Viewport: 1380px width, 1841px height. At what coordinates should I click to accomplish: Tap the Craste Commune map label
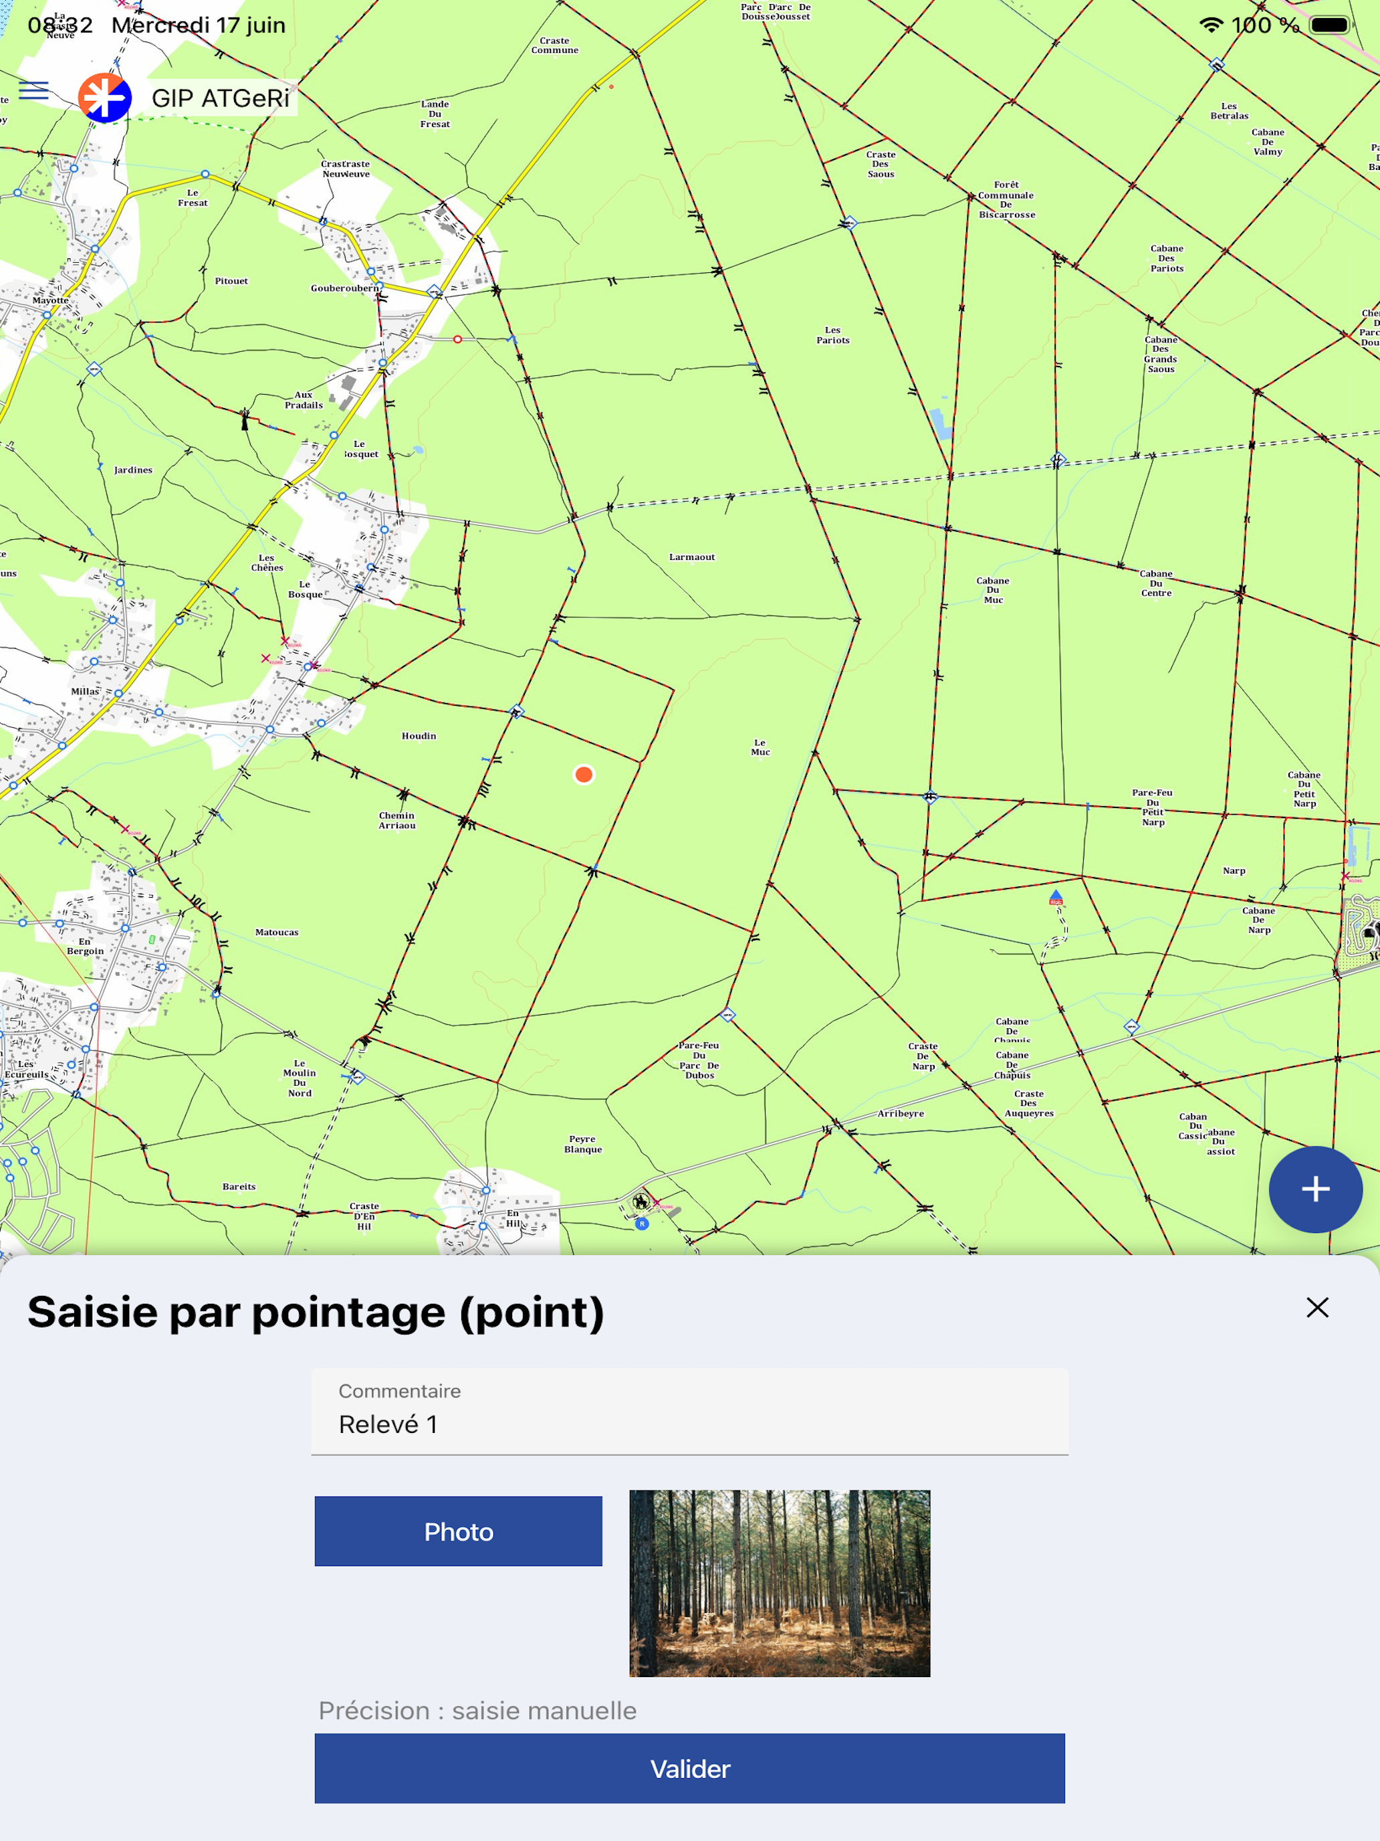pos(555,45)
